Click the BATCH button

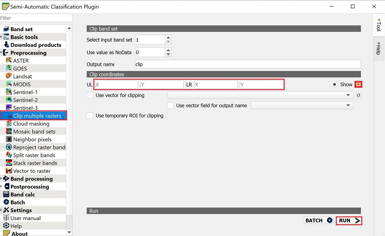tap(318, 220)
